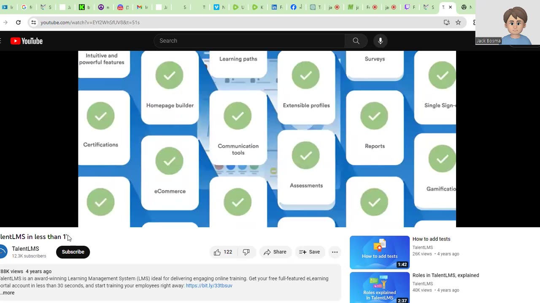Click the 2:37 duration badge
This screenshot has height=303, width=540.
coord(402,300)
